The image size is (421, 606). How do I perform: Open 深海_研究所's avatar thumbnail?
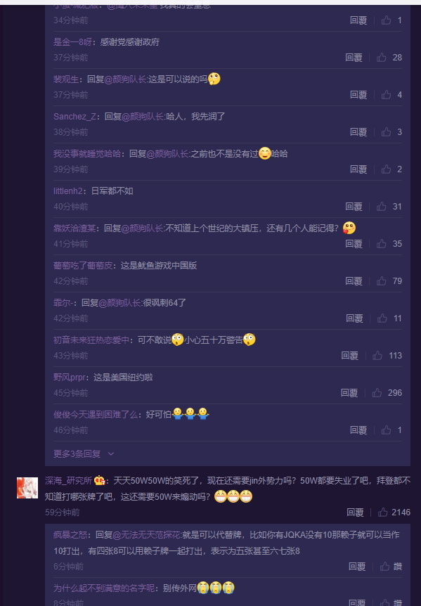(27, 488)
